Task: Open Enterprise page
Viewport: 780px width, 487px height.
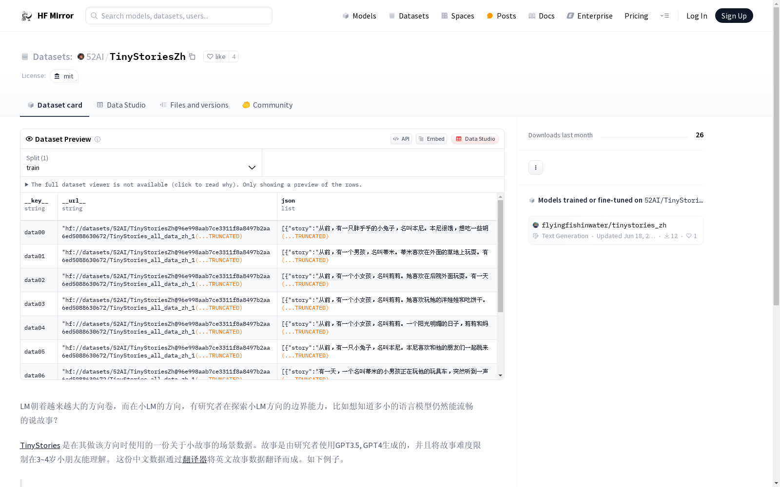Action: (589, 16)
